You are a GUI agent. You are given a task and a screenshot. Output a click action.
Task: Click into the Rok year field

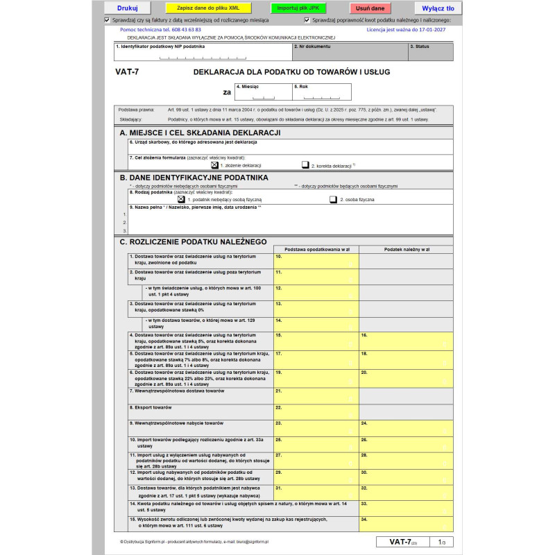321,94
